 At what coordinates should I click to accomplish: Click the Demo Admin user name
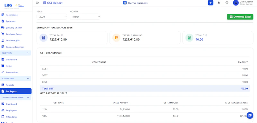coord(246,2)
